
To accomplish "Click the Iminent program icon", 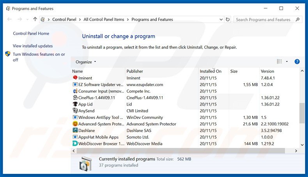I will pyautogui.click(x=75, y=78).
